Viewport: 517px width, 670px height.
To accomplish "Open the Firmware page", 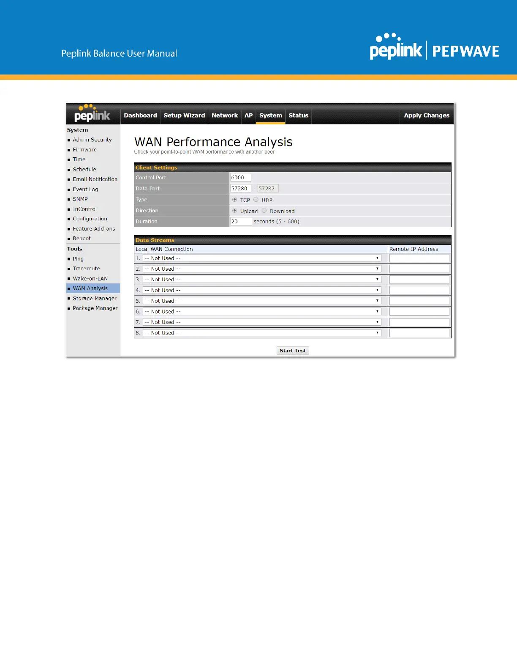I will coord(84,150).
